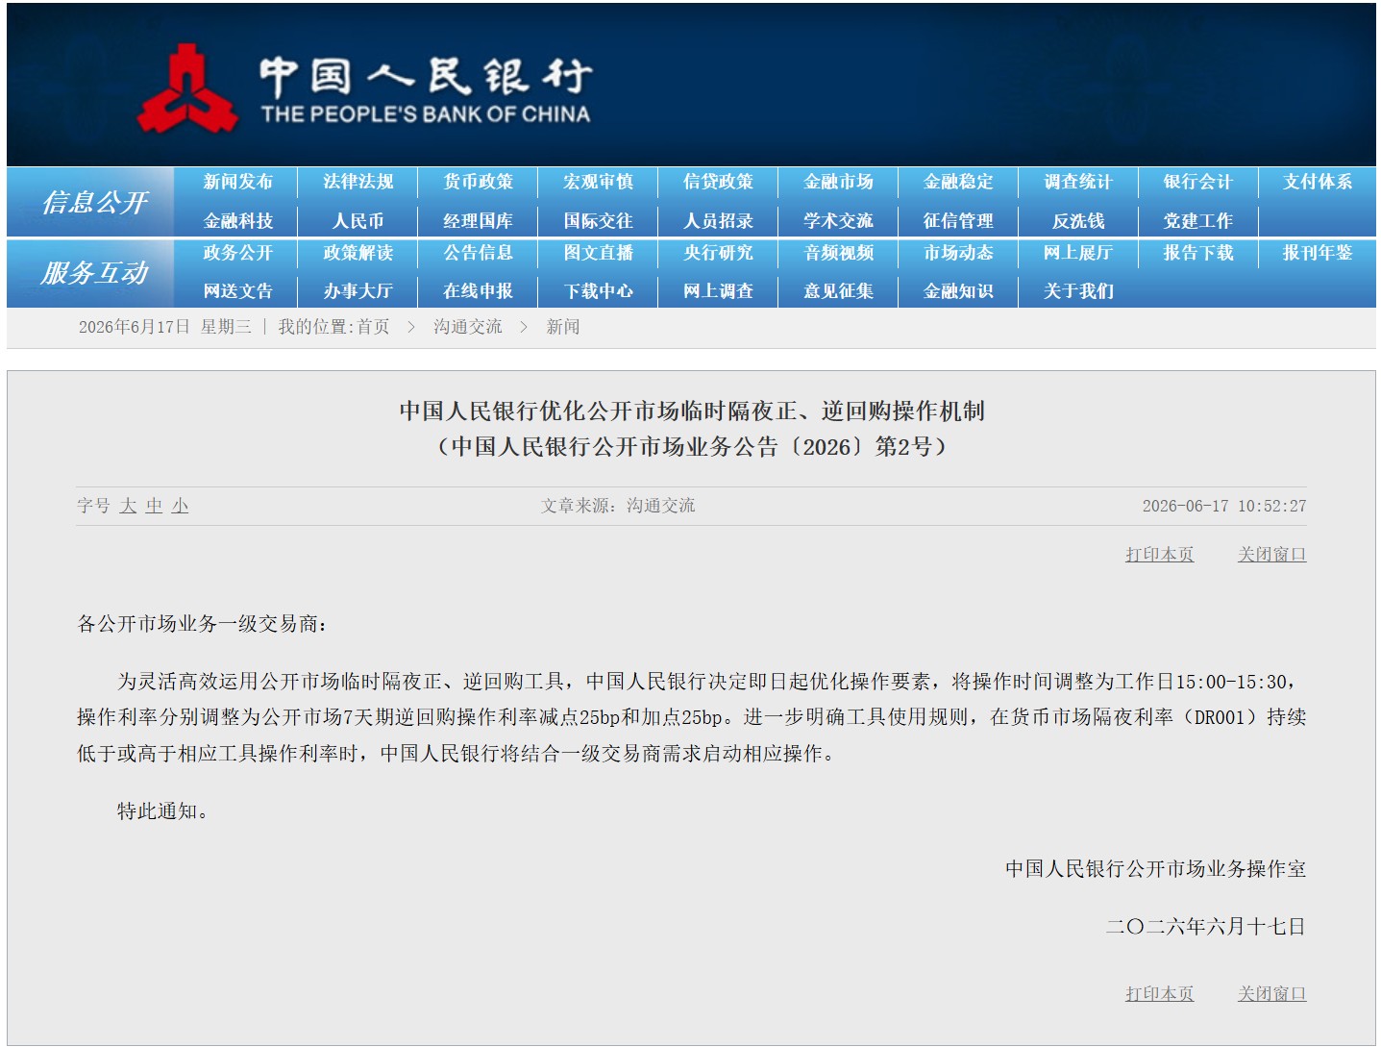Screen dimensions: 1381x1047
Task: Open 政务公开 under 服务互动
Action: (x=238, y=253)
